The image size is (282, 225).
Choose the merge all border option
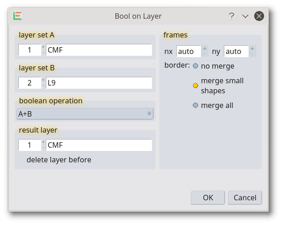click(195, 105)
